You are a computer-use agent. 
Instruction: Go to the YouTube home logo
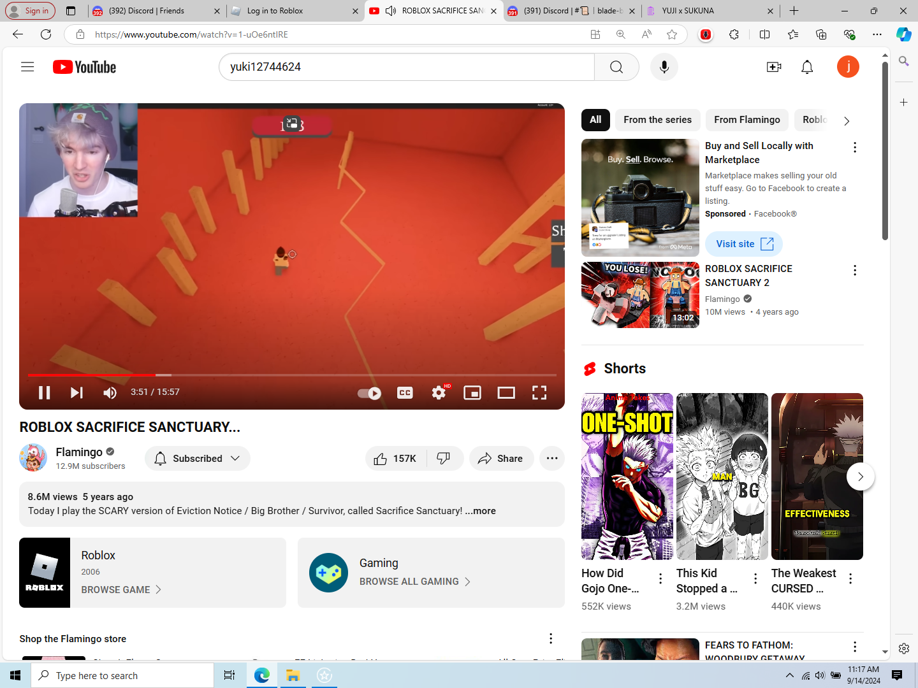pyautogui.click(x=84, y=67)
